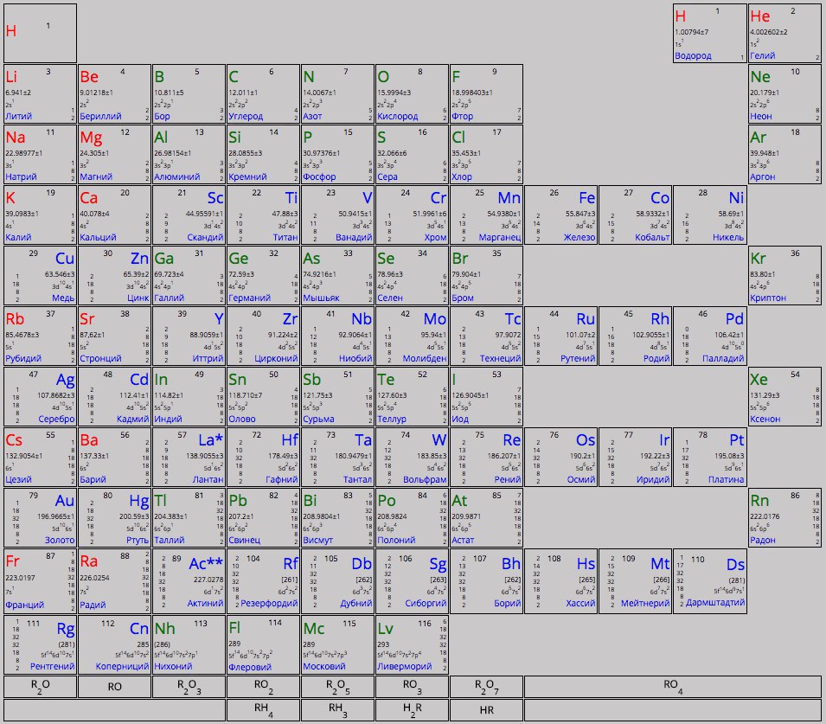Select the RH4 hydride formula cell
Viewport: 826px width, 724px height.
pyautogui.click(x=263, y=709)
